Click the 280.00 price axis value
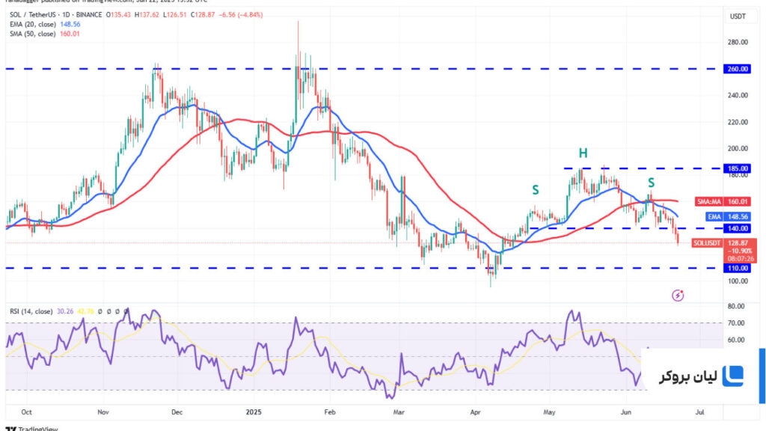This screenshot has height=431, width=766. pyautogui.click(x=738, y=42)
